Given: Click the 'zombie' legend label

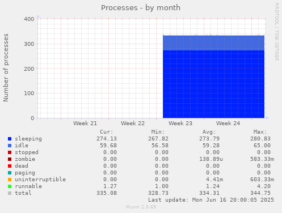Looking at the screenshot, I should 25,159.
